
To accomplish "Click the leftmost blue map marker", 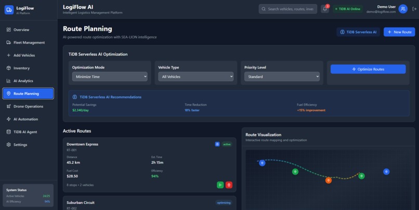I will tap(262, 163).
